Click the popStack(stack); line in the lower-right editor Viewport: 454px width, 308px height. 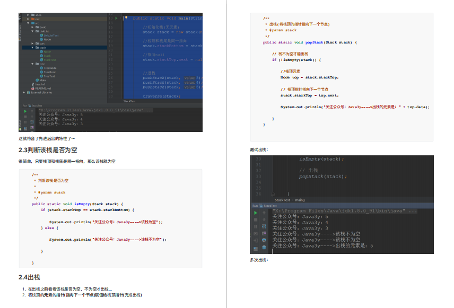point(323,177)
